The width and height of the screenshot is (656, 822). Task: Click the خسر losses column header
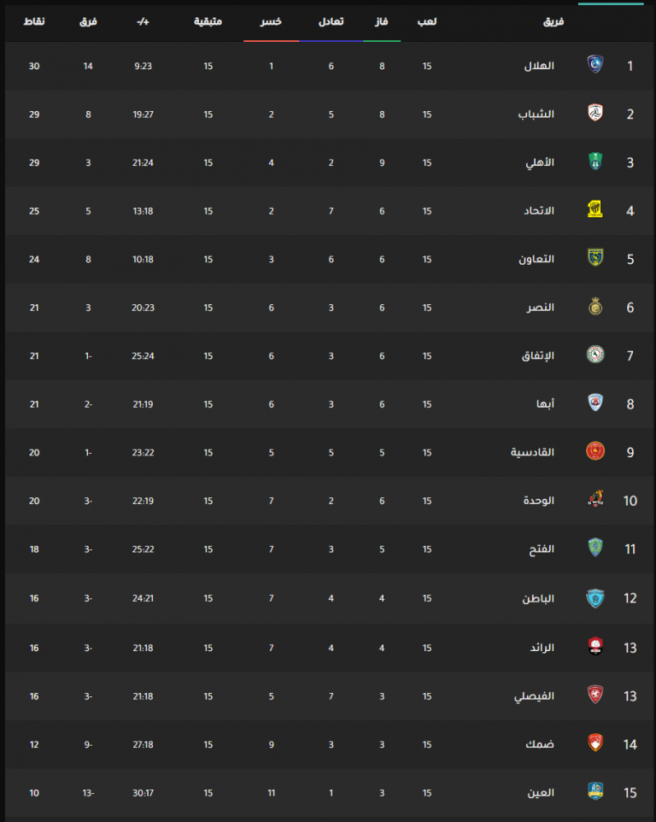(271, 21)
